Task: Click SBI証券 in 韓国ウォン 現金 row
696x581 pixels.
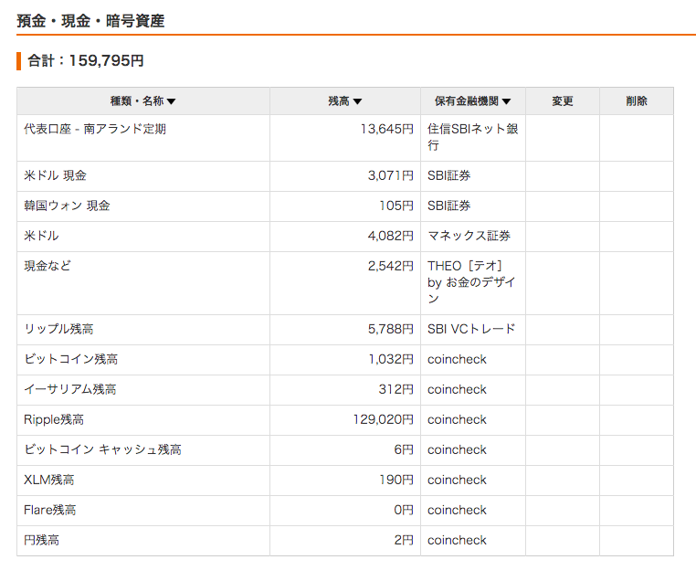Action: [x=448, y=206]
